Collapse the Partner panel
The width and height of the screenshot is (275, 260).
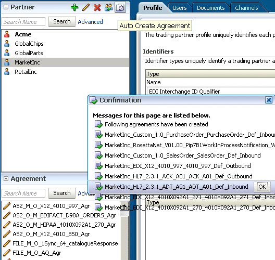(x=6, y=7)
